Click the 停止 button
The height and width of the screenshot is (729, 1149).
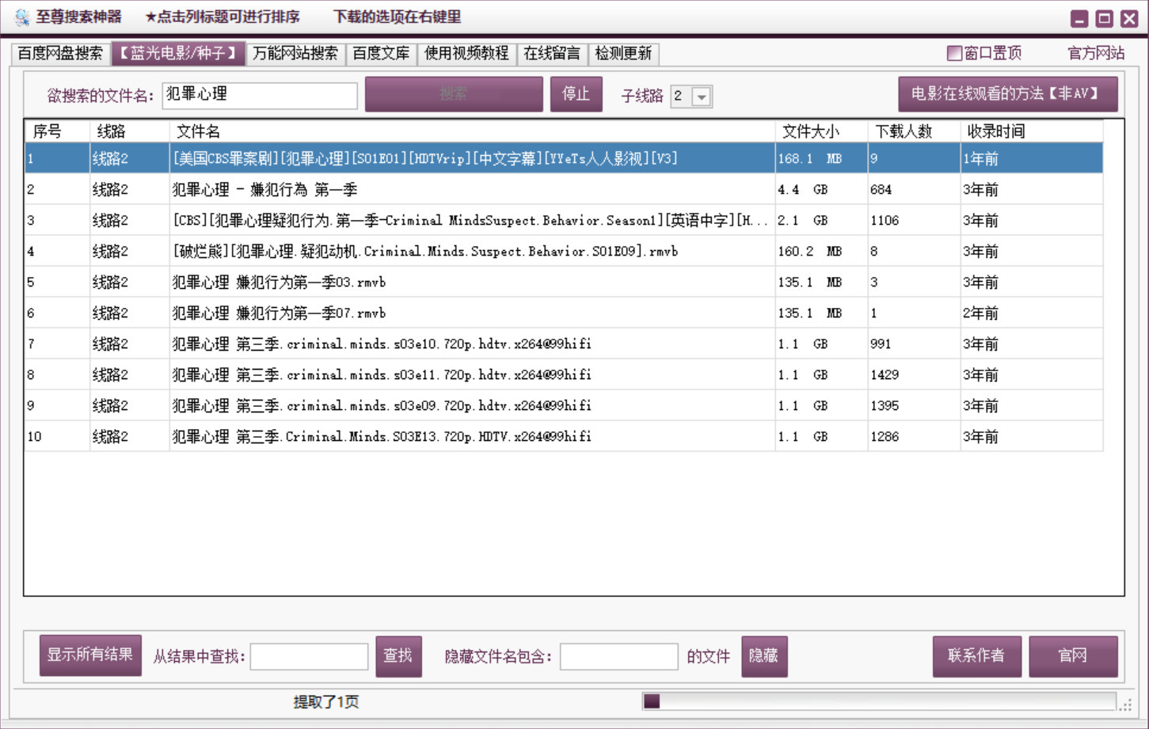[576, 94]
